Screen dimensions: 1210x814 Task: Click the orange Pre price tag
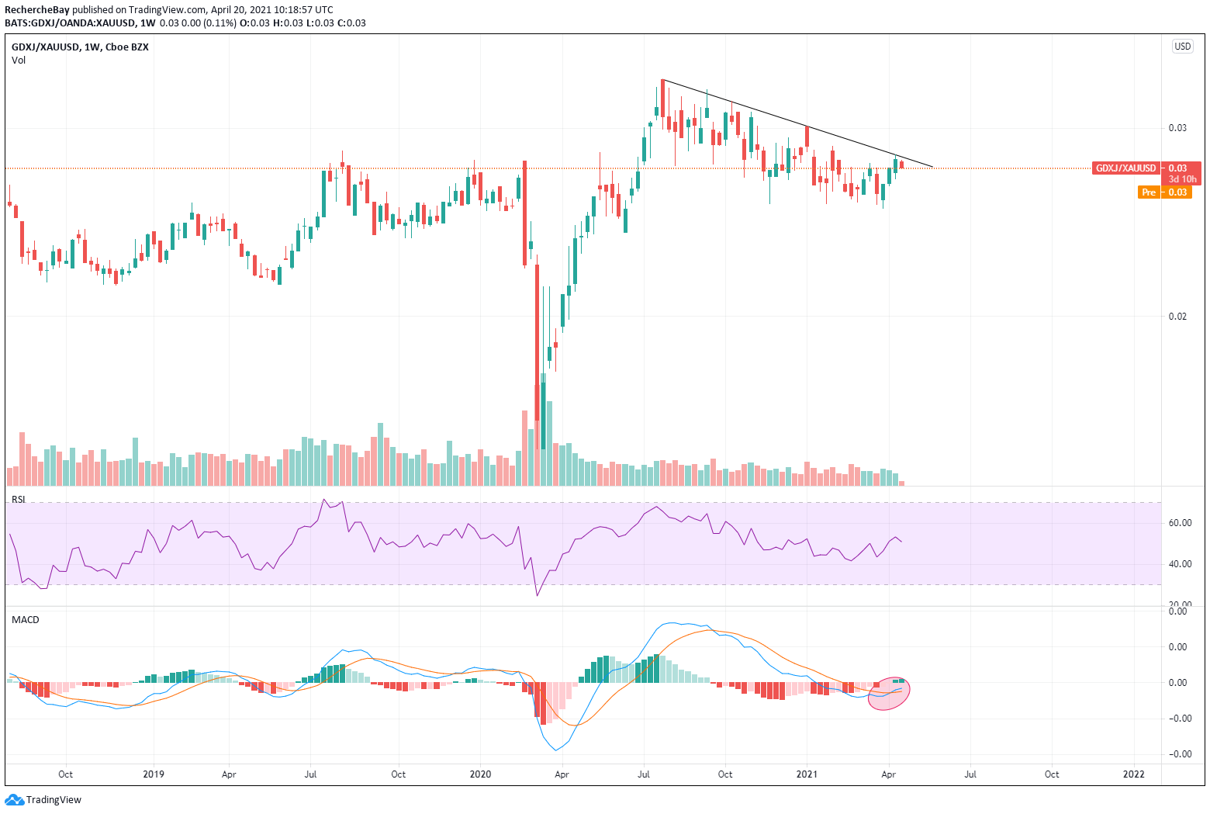tap(1149, 192)
